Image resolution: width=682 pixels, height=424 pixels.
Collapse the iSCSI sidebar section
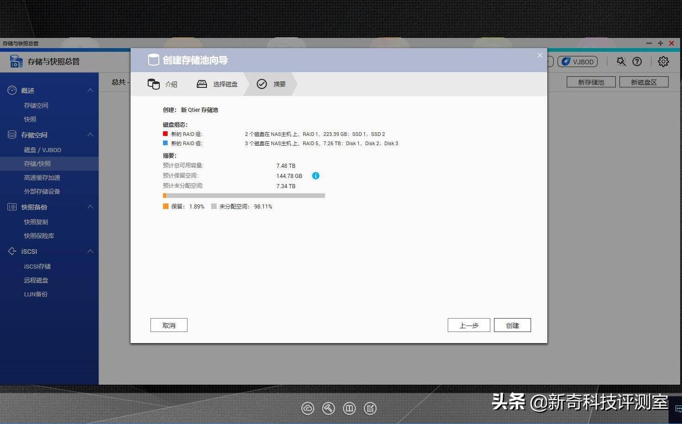coord(90,251)
